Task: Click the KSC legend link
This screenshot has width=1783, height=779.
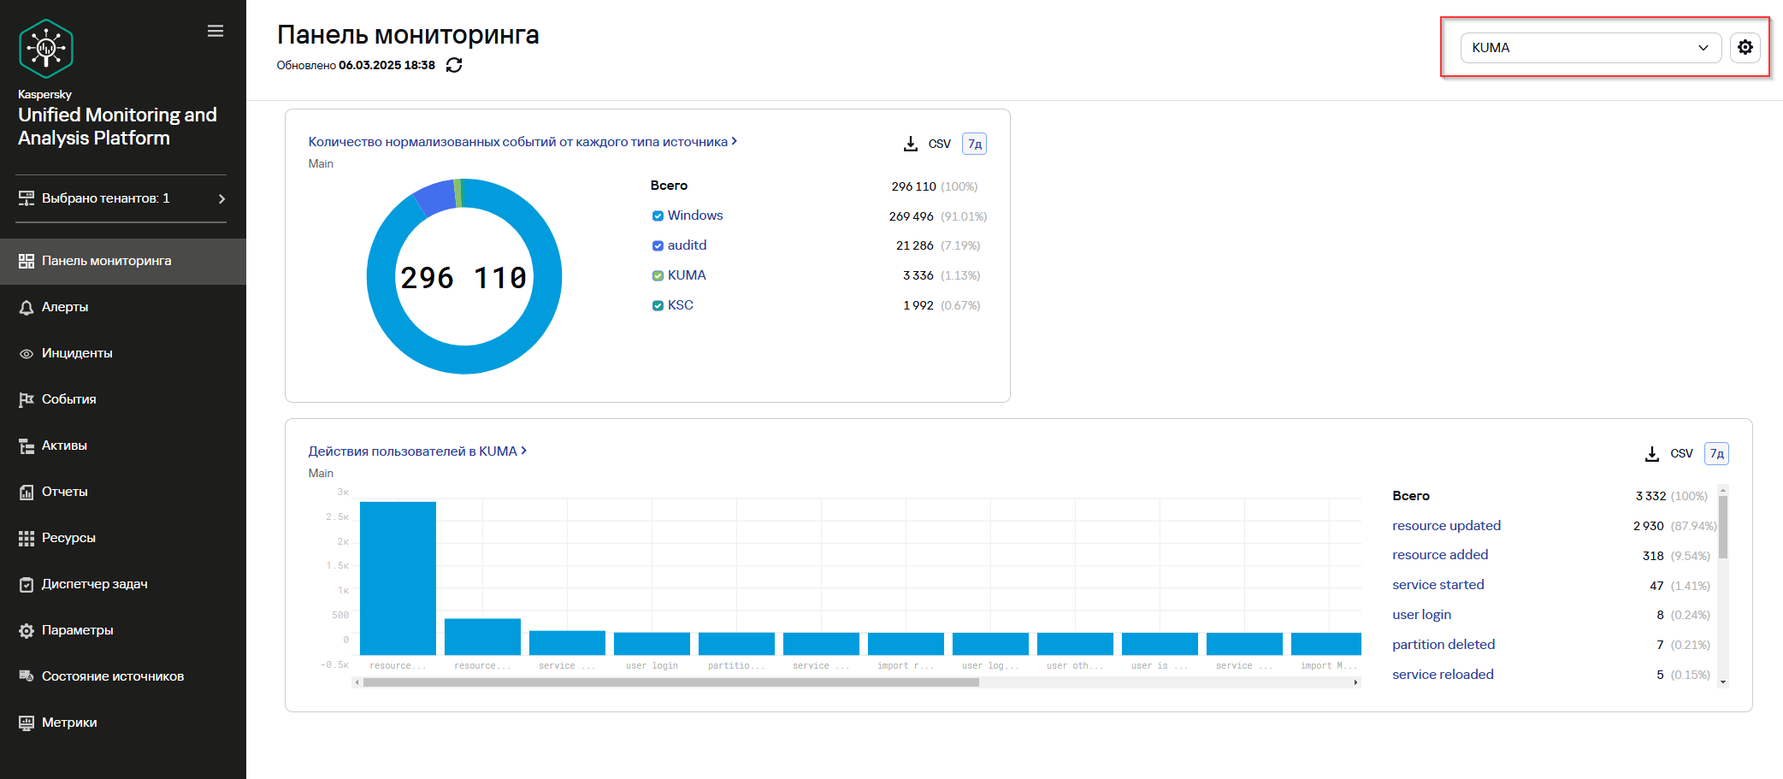Action: pyautogui.click(x=681, y=305)
